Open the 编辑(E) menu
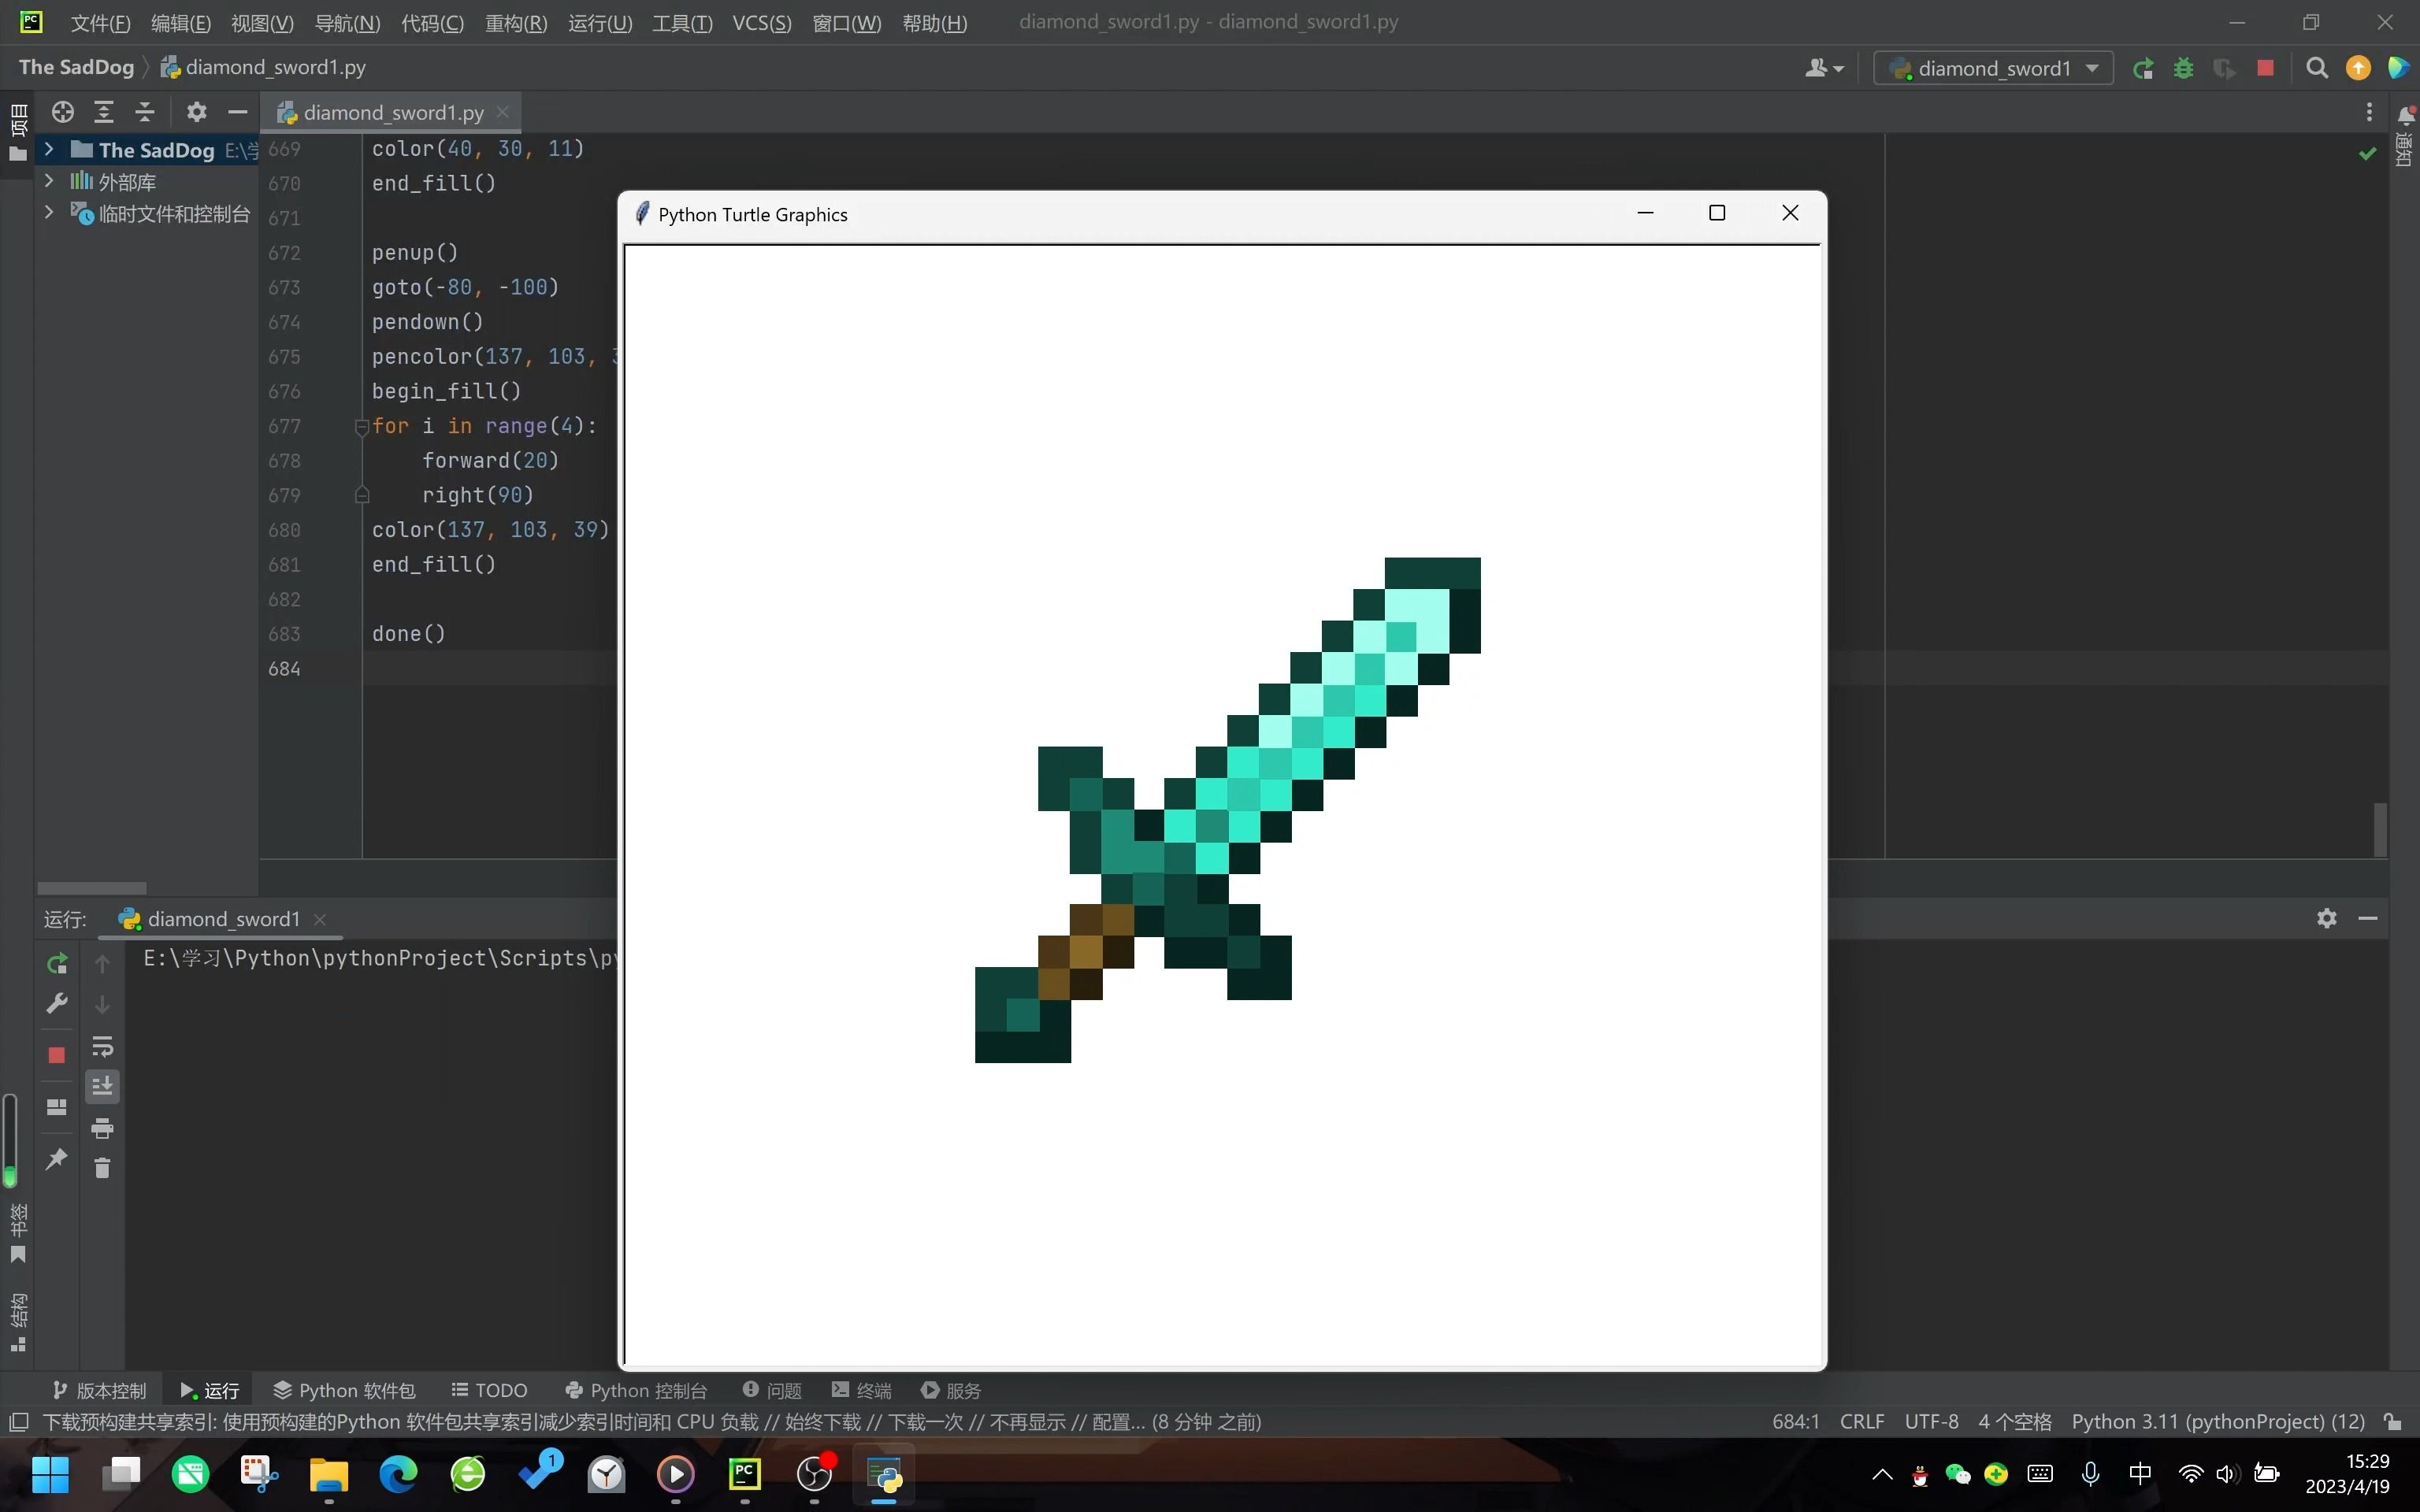The width and height of the screenshot is (2420, 1512). 181,22
